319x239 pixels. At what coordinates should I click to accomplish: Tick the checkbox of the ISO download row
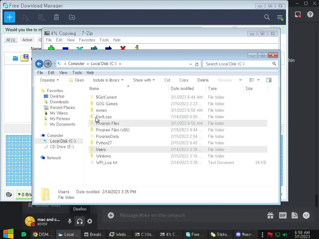coord(8,59)
